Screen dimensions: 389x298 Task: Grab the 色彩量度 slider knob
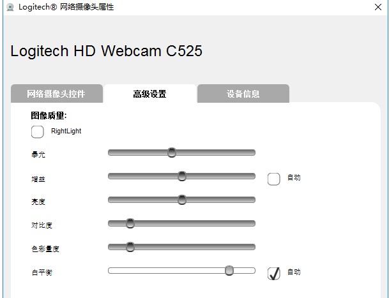tap(130, 247)
